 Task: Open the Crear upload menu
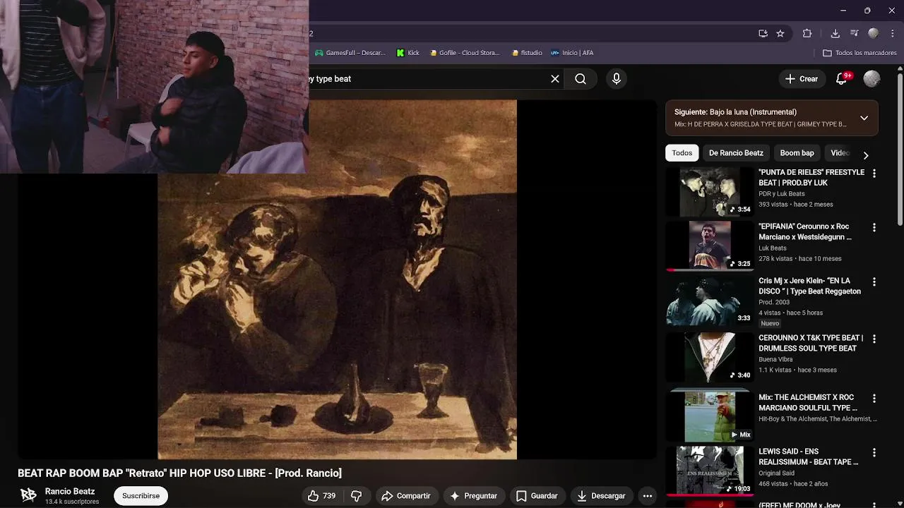tap(802, 79)
